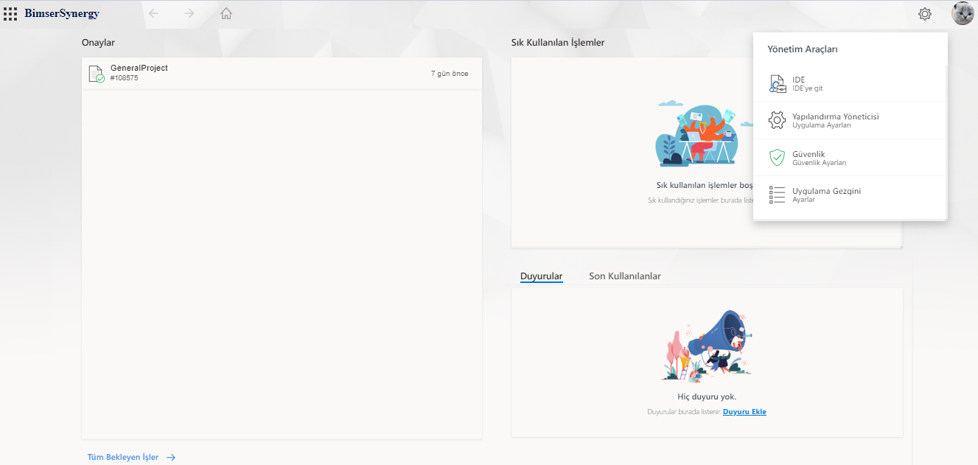Switch to the Son Kullanılanlar tab
Image resolution: width=978 pixels, height=465 pixels.
coord(624,276)
